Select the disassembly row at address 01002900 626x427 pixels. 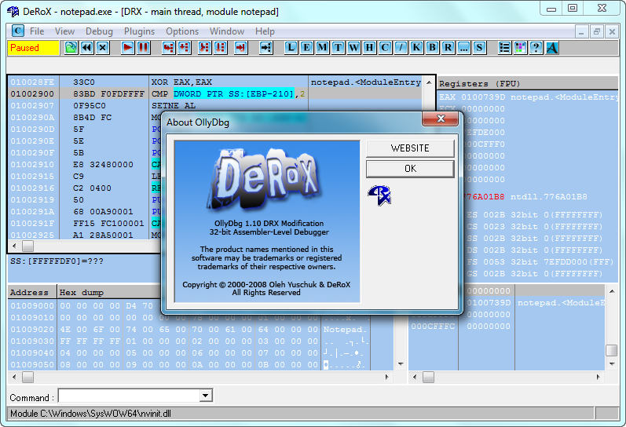[215, 93]
